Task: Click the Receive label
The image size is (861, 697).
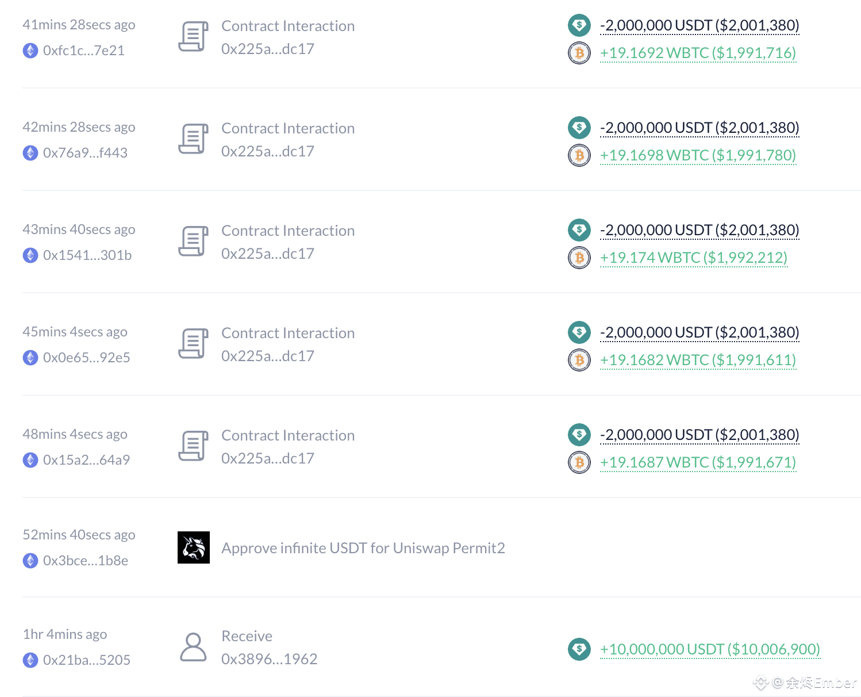Action: tap(247, 636)
